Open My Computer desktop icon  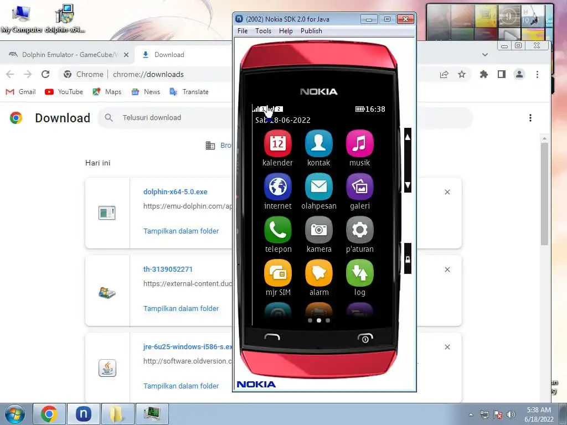pos(21,19)
